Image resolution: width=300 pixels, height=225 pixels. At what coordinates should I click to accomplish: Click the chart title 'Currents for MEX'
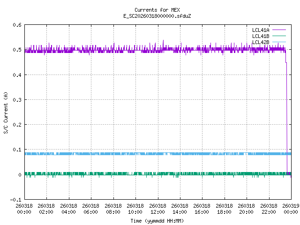tap(157, 10)
